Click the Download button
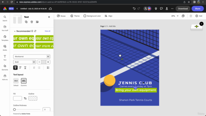 tap(183, 9)
